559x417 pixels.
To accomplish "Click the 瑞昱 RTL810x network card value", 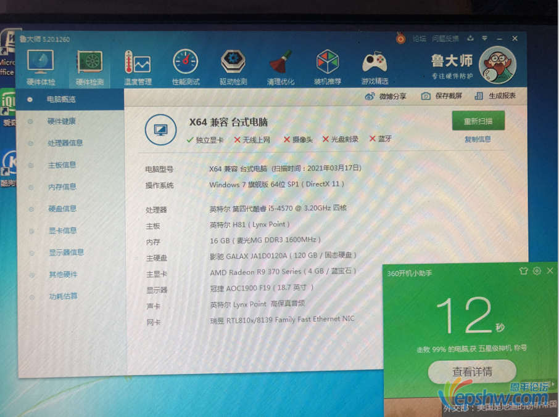I will pyautogui.click(x=283, y=320).
